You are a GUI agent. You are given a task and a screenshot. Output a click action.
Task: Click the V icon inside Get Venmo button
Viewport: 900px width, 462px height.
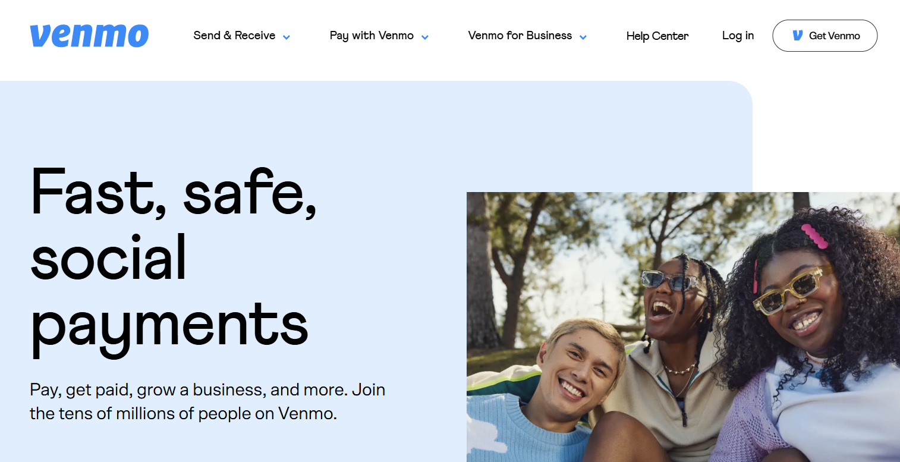(798, 36)
